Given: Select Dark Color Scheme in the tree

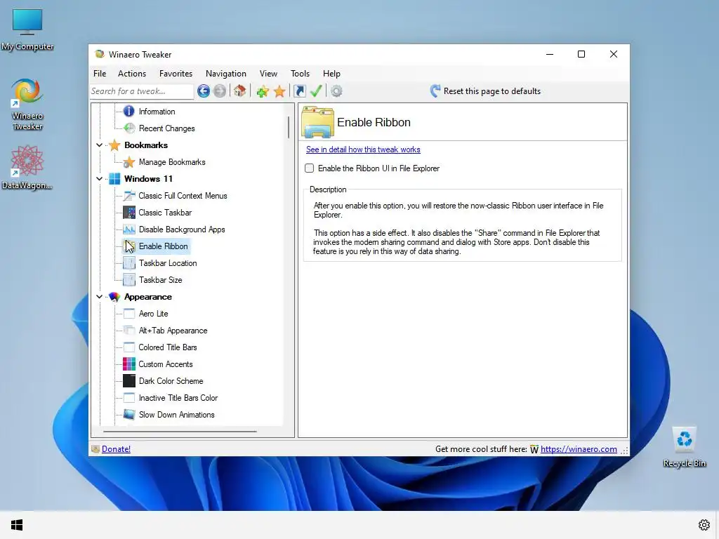Looking at the screenshot, I should pos(171,381).
